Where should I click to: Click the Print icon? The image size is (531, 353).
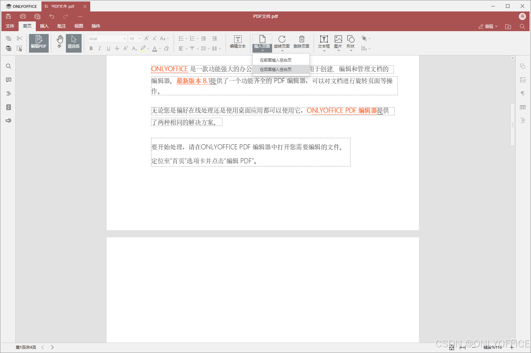point(23,16)
